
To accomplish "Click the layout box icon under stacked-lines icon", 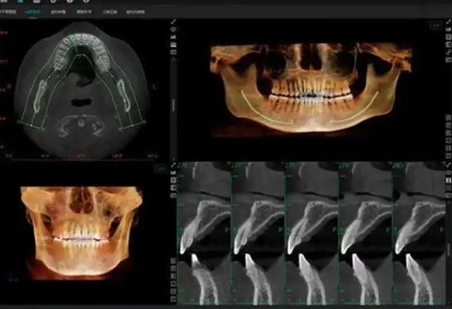I will point(173,52).
